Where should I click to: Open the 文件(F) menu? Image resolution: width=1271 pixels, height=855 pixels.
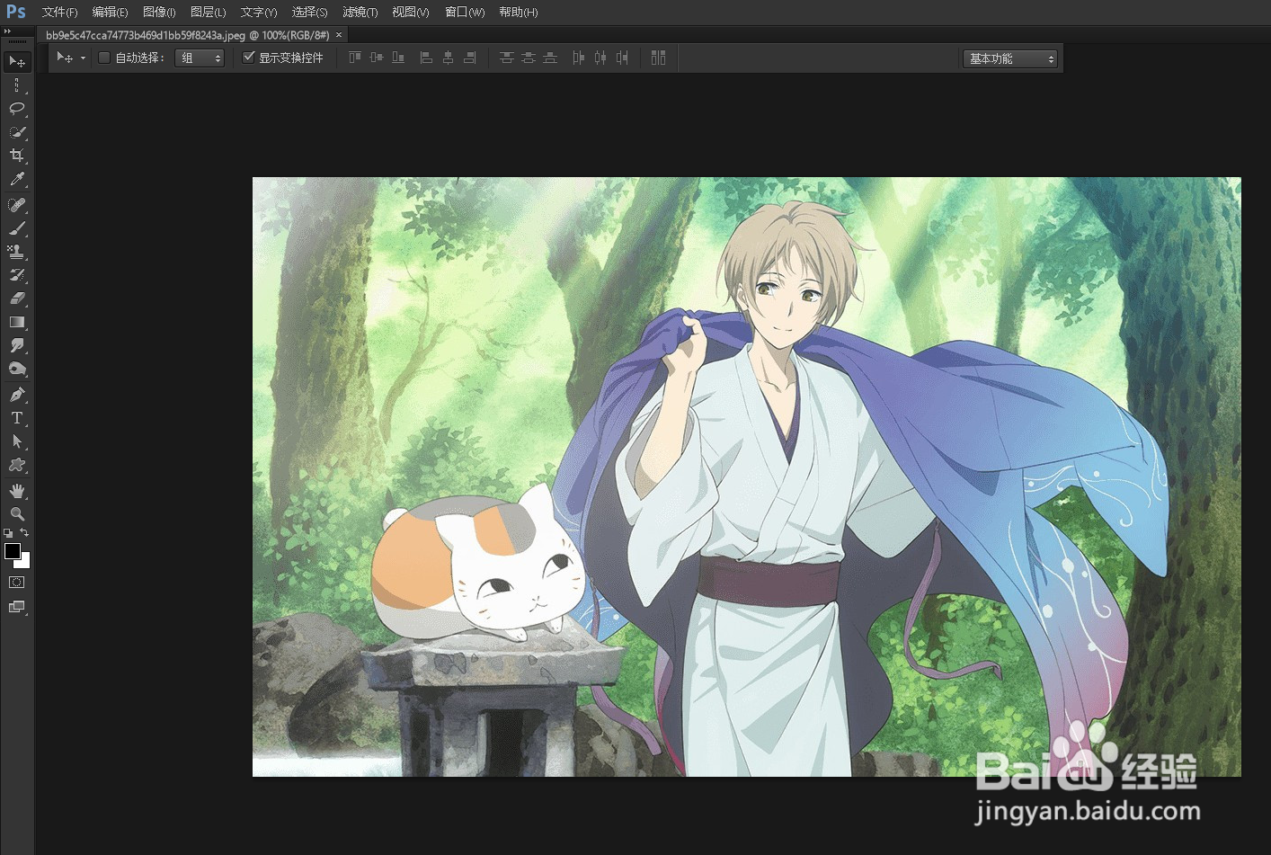point(59,13)
